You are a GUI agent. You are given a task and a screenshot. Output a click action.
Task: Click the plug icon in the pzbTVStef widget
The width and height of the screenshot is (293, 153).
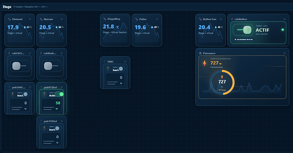[44, 128]
